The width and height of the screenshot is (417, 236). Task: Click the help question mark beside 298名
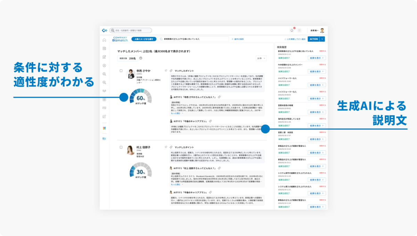click(x=141, y=58)
